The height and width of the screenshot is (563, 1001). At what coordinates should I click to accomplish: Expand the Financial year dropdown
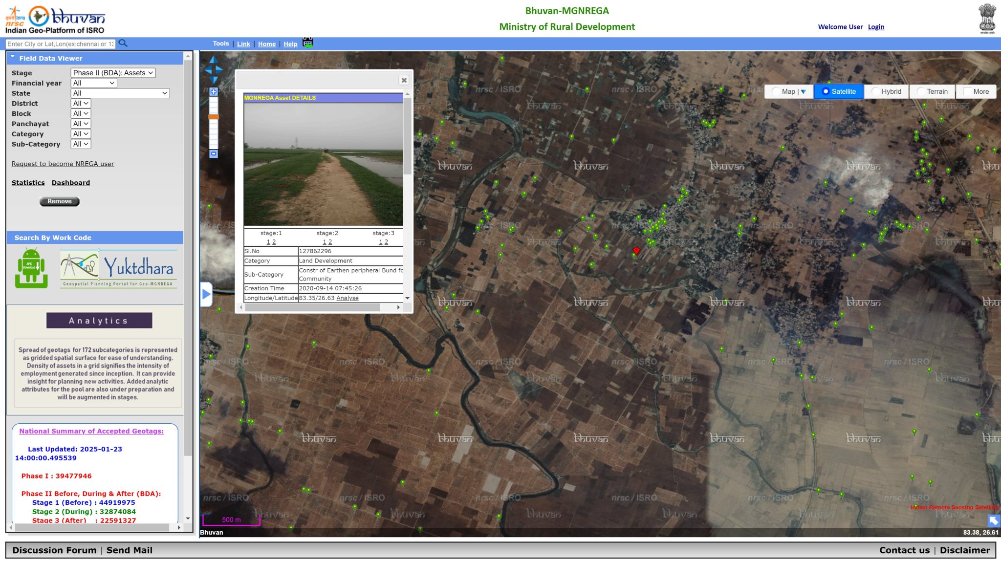coord(93,83)
